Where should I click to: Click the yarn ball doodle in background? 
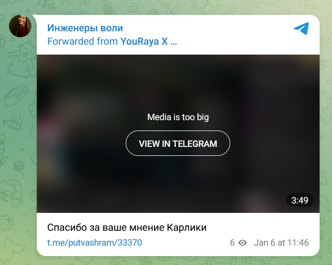[x=20, y=167]
